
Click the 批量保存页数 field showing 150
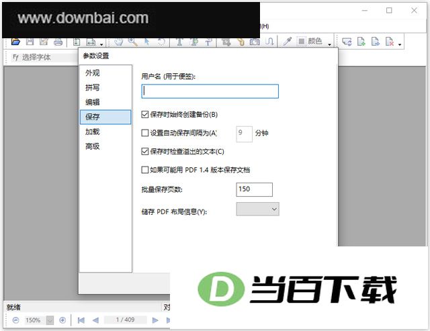point(254,189)
